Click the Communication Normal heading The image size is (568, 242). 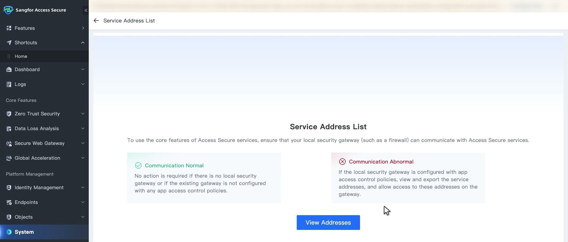(x=174, y=166)
